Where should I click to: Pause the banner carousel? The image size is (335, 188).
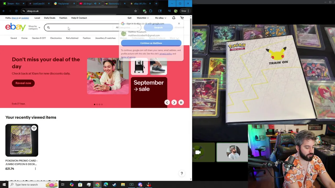[x=181, y=102]
